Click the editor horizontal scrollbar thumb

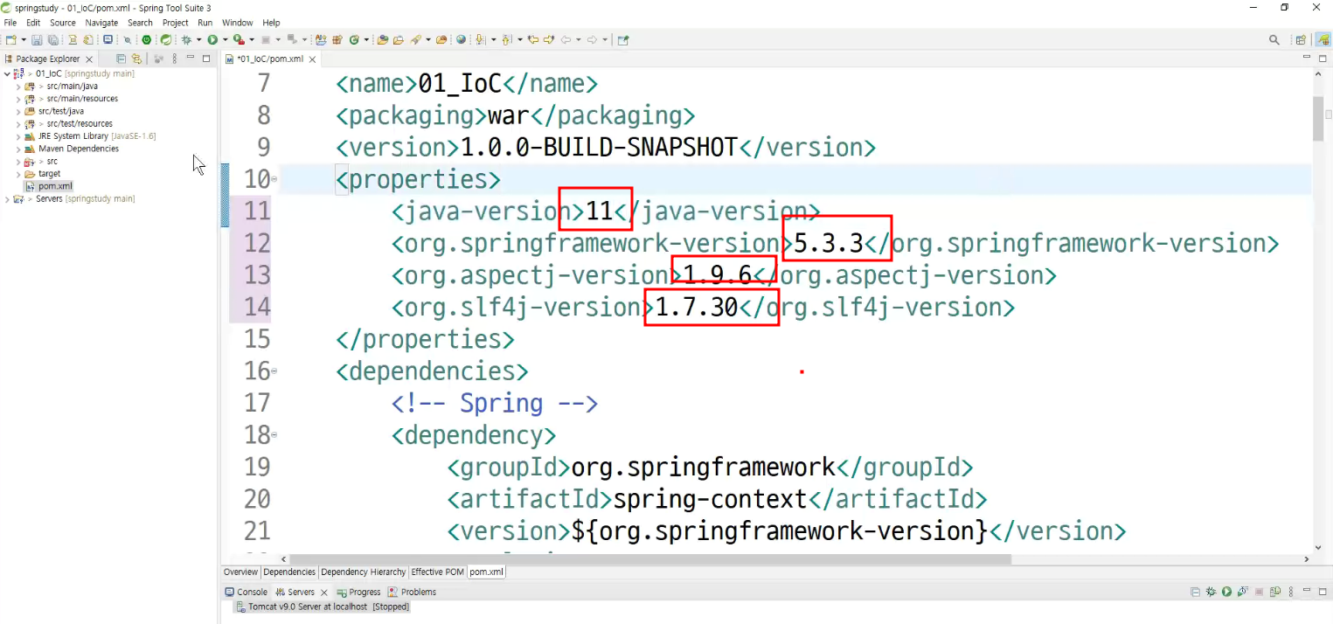[x=650, y=558]
